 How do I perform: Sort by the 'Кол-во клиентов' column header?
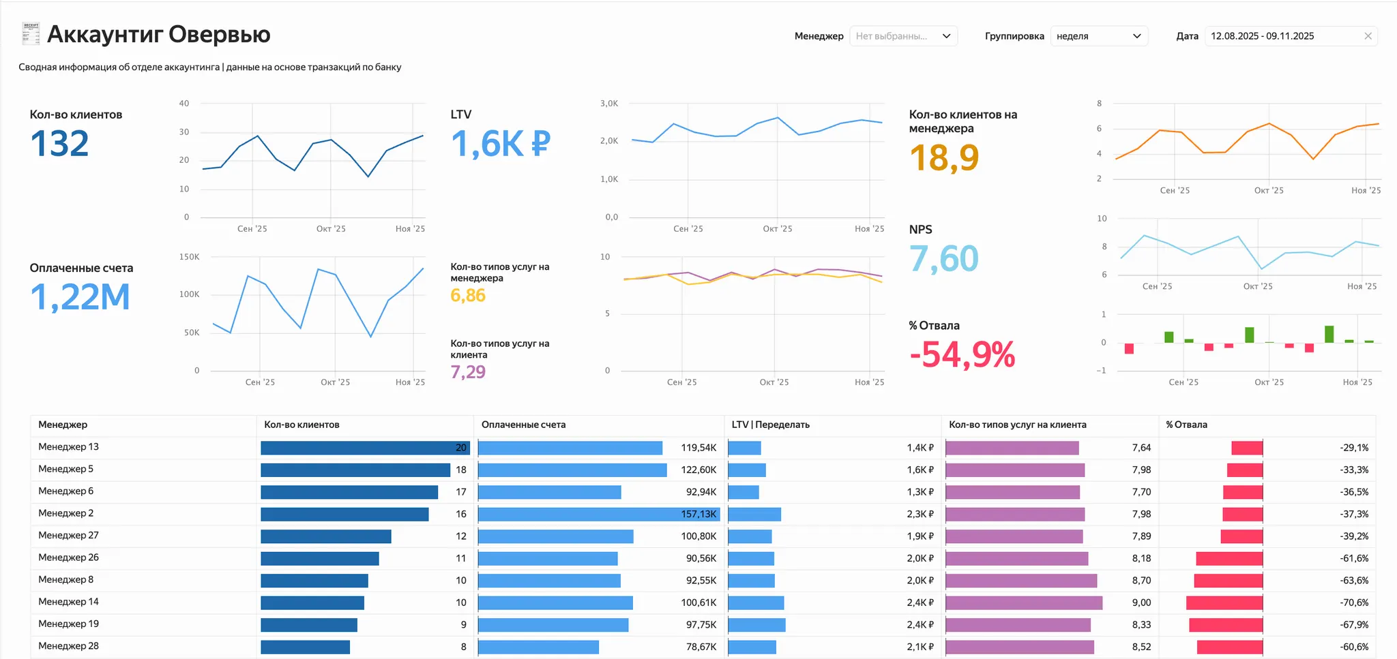click(x=301, y=424)
